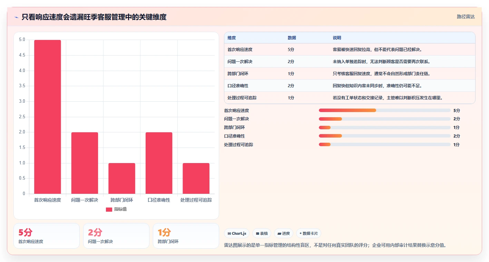
Task: Click the 口径准确性 chart bar
Action: pyautogui.click(x=159, y=163)
